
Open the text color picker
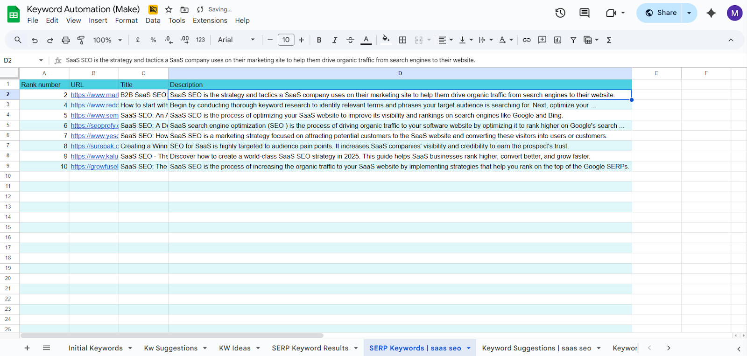point(366,40)
